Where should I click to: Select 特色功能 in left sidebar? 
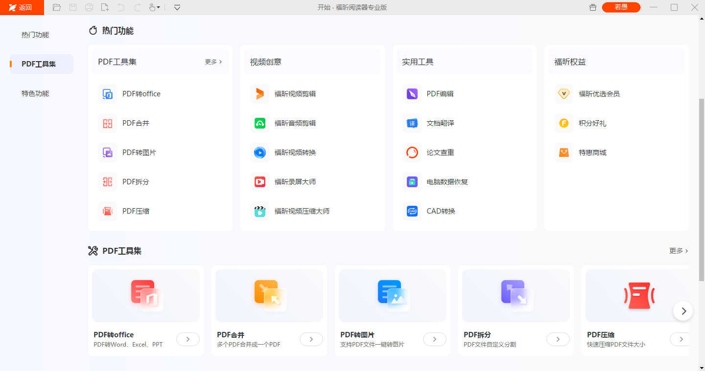[35, 93]
